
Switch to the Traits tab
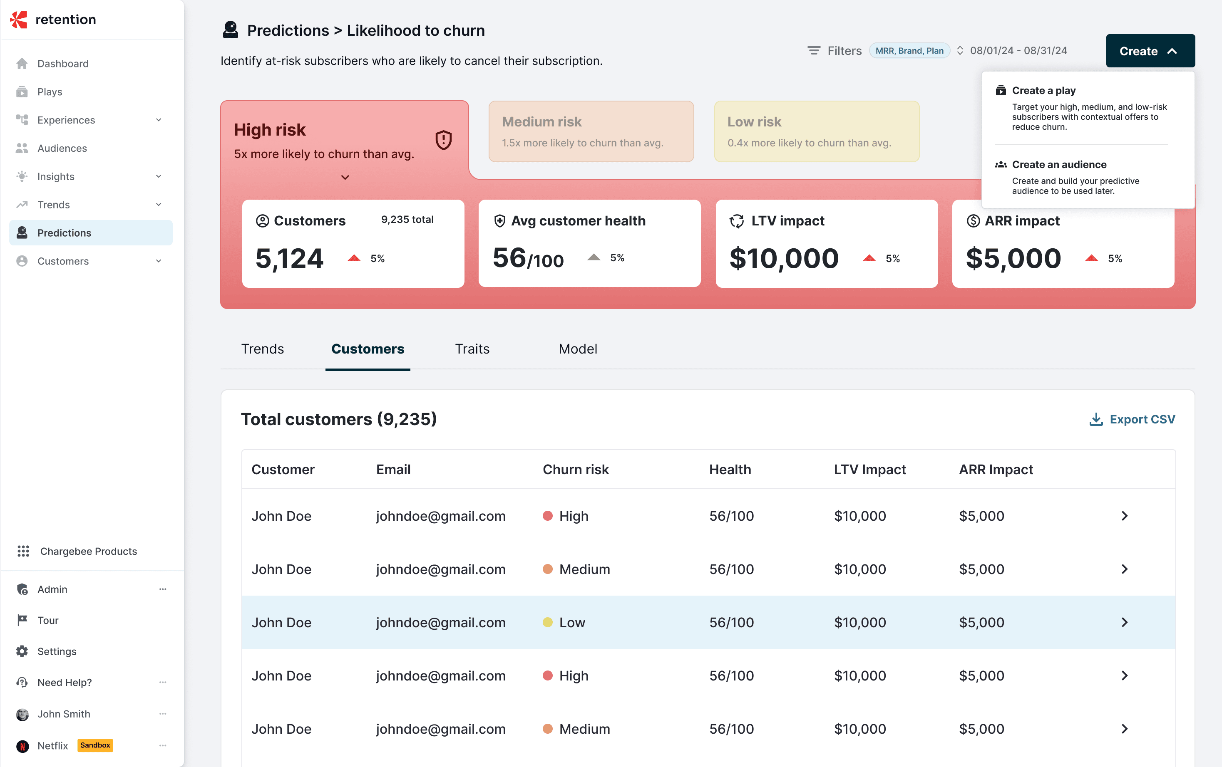pyautogui.click(x=472, y=349)
